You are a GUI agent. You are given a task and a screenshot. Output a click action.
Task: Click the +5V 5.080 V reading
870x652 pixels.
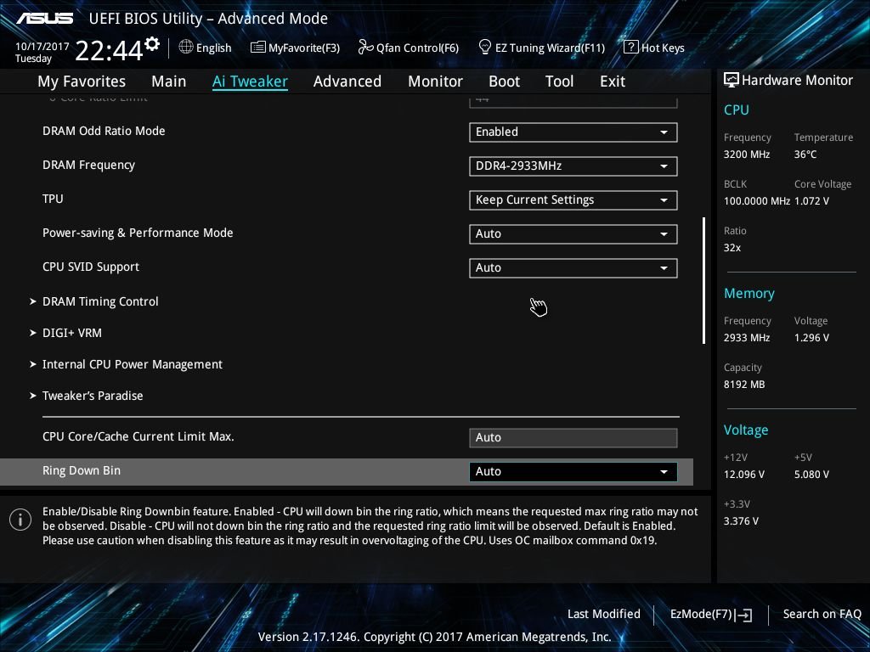point(811,475)
